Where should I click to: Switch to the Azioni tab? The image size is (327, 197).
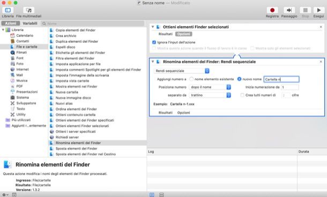pyautogui.click(x=10, y=24)
